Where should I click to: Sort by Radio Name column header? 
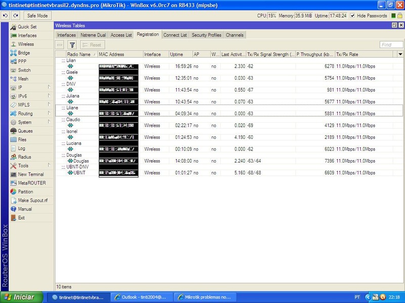pyautogui.click(x=82, y=55)
